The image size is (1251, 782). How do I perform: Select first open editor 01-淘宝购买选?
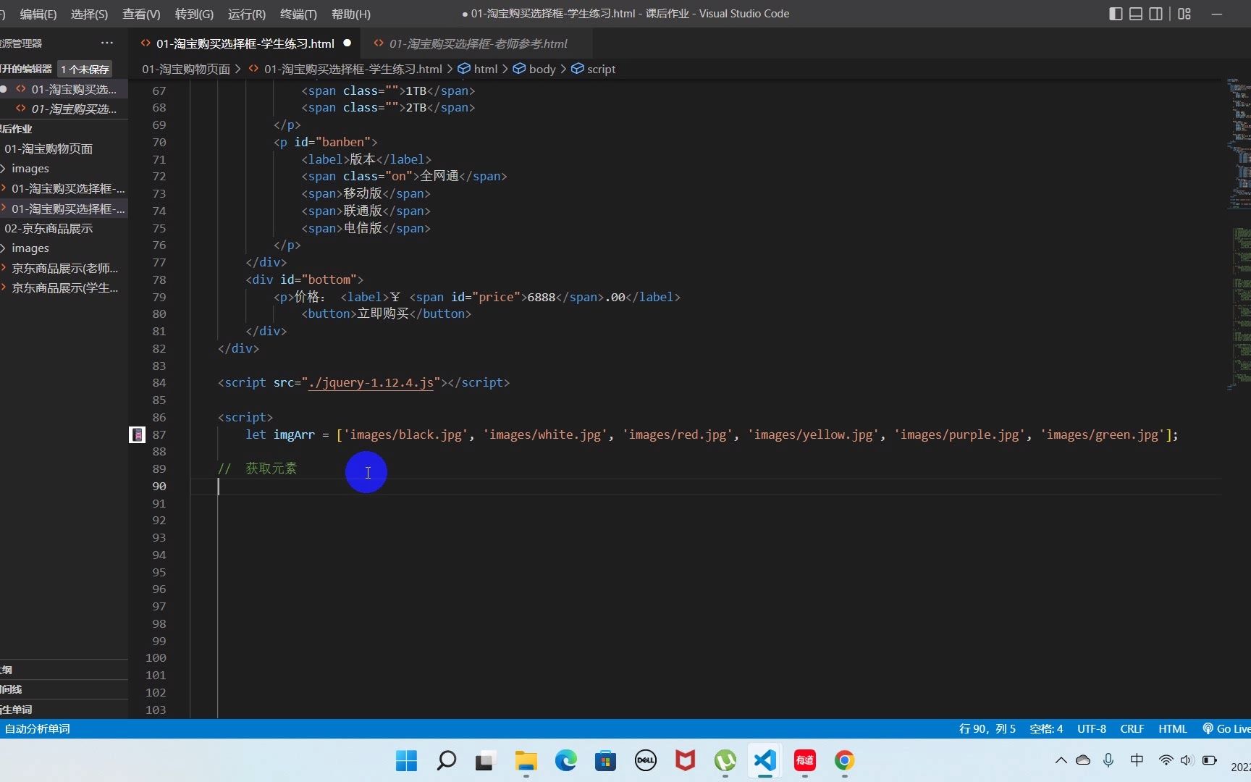(x=64, y=89)
